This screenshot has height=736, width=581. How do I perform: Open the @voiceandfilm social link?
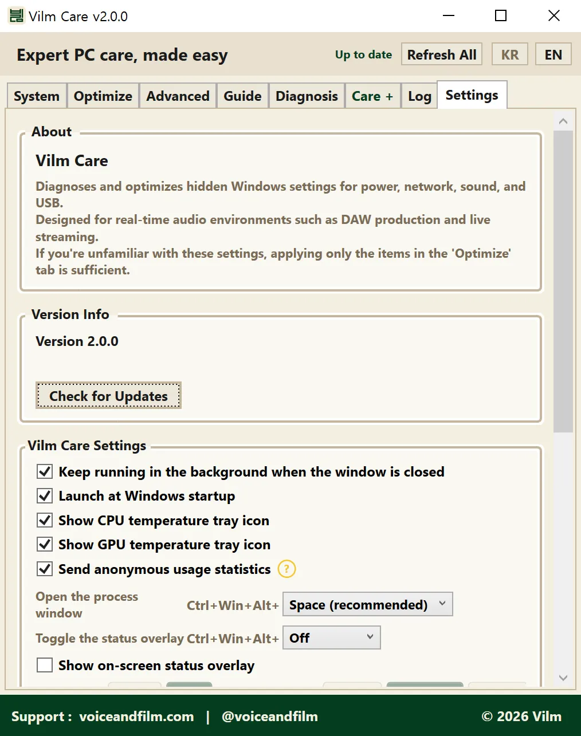pyautogui.click(x=270, y=716)
